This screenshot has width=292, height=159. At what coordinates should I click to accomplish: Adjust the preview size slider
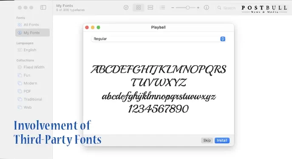185,8
